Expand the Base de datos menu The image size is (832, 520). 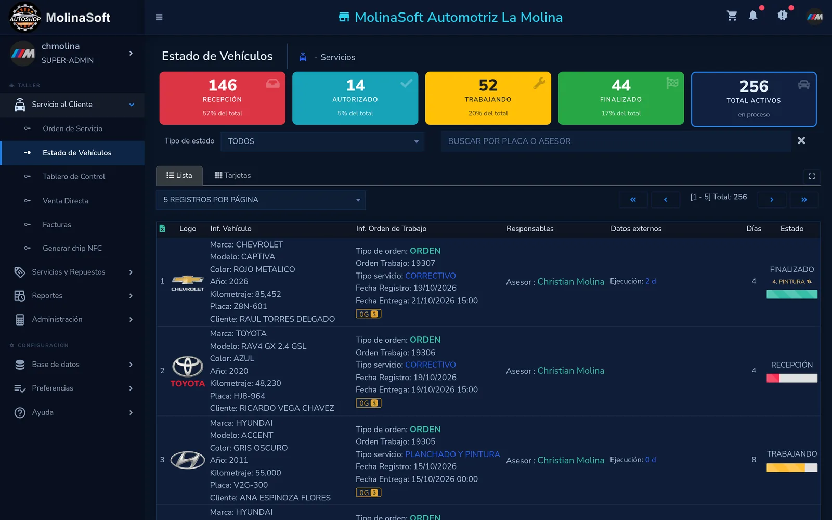72,365
